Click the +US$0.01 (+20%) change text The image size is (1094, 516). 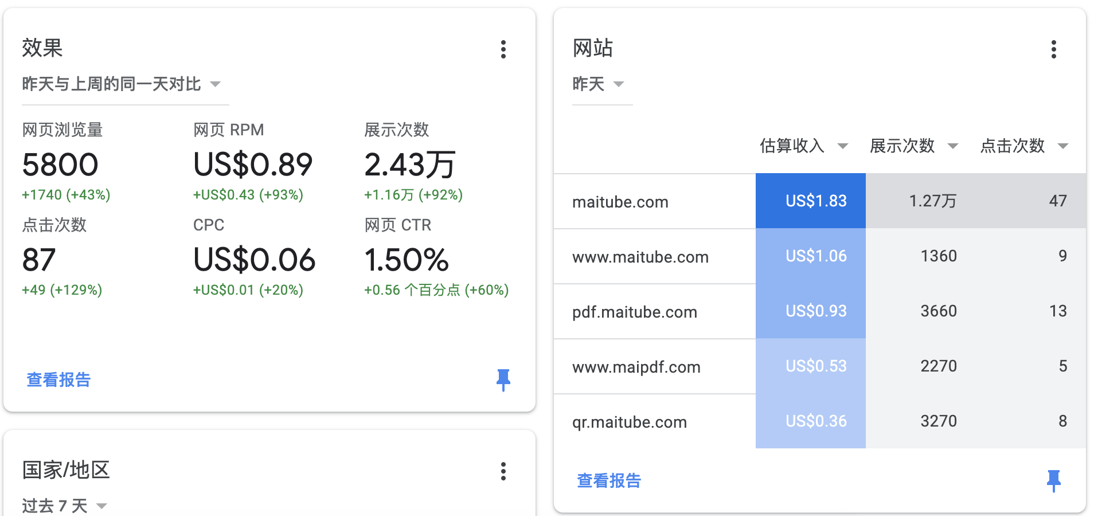pyautogui.click(x=248, y=290)
